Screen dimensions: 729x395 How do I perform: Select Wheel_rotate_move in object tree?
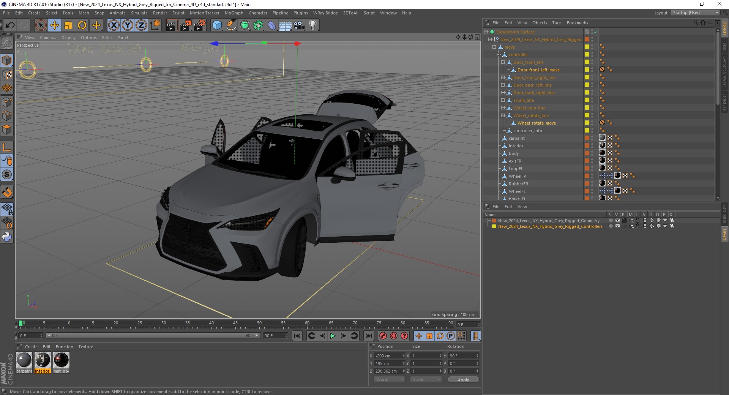536,123
